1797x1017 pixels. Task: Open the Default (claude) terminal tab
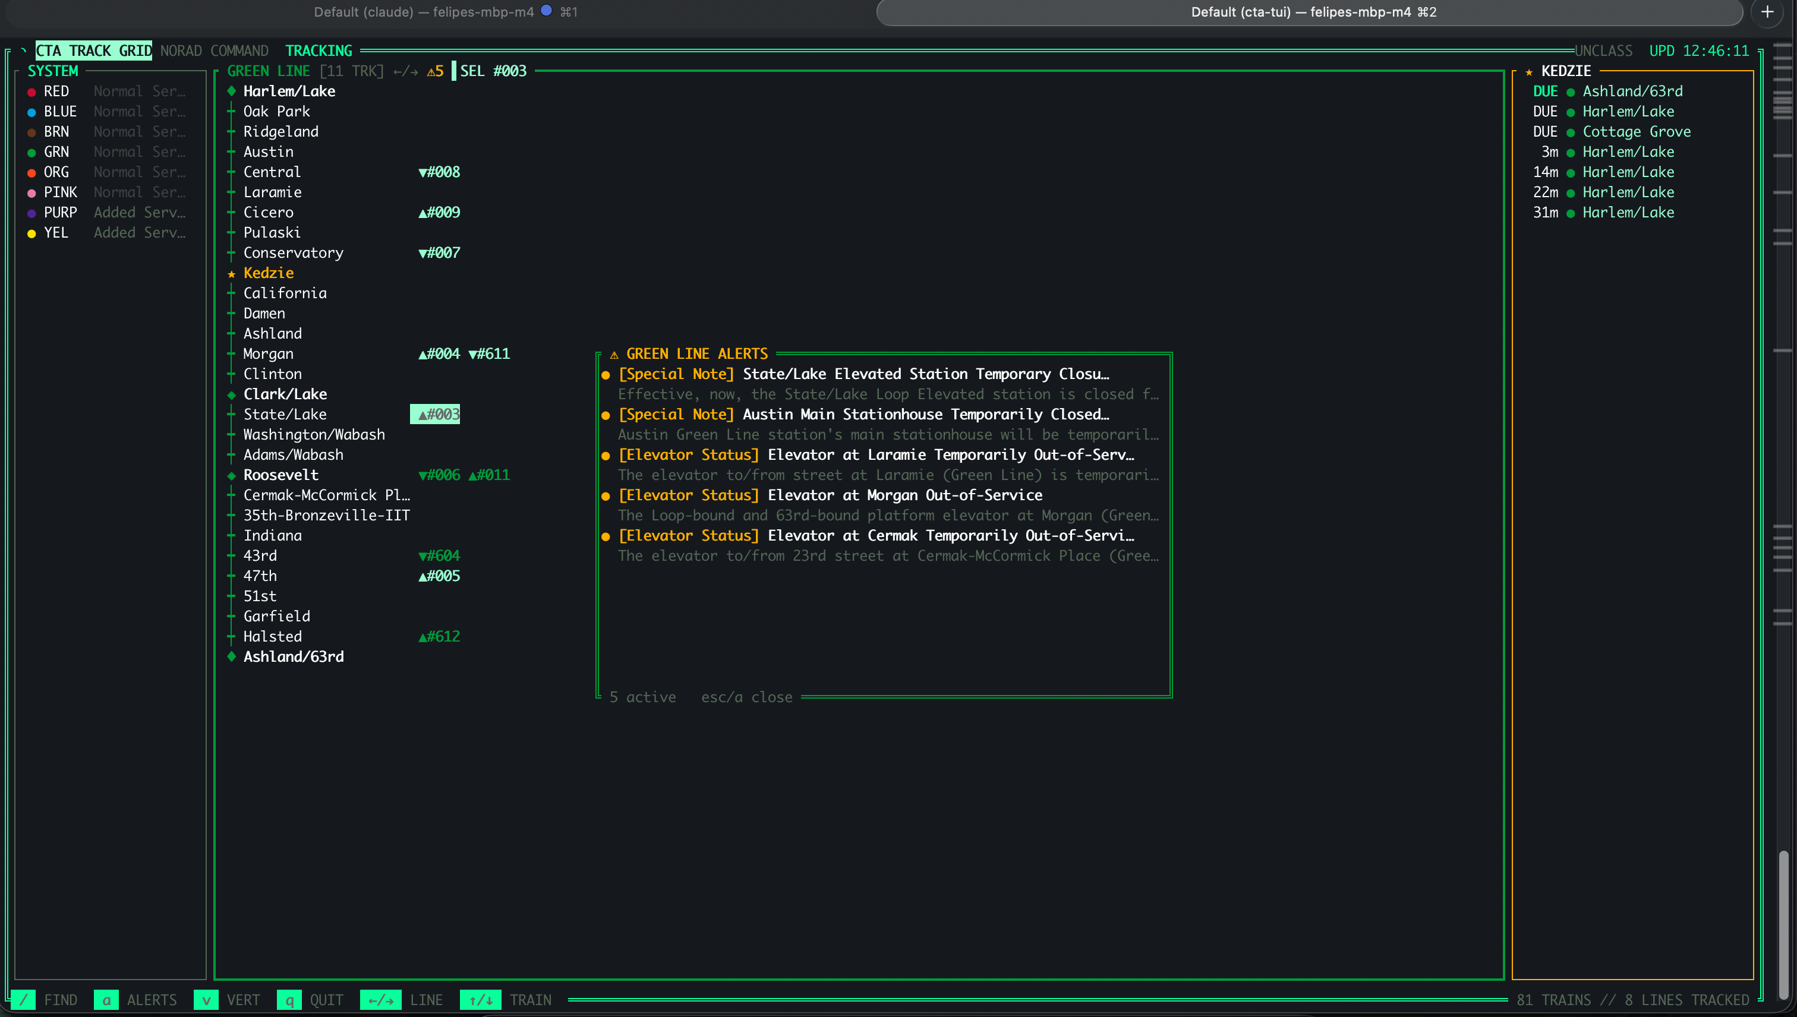[445, 12]
